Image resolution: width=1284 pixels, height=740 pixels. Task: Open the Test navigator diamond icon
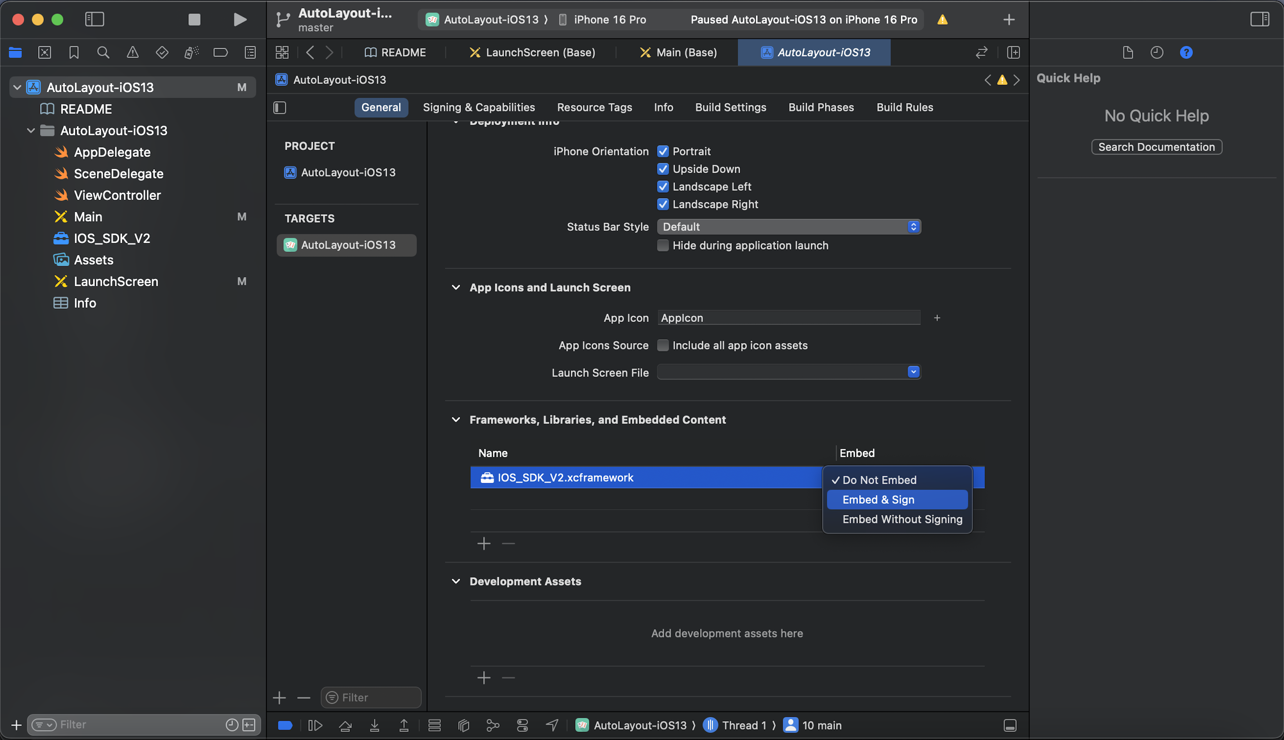[x=162, y=52]
